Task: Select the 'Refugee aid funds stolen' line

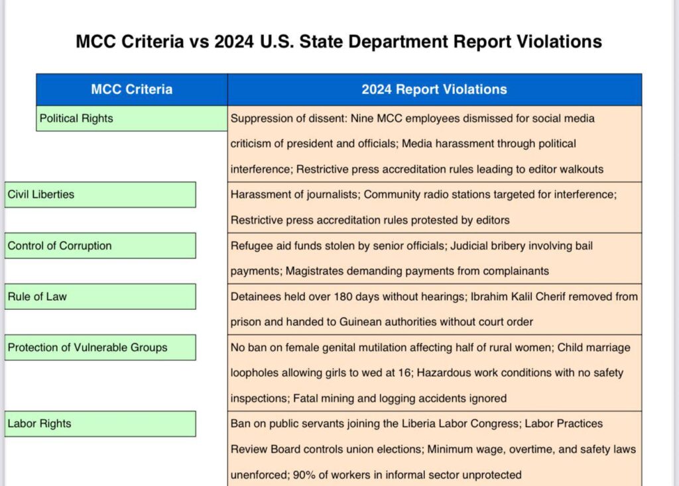Action: [x=411, y=246]
